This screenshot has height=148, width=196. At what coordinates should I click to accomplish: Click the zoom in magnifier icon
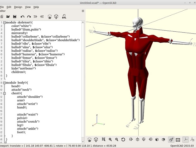point(110,139)
